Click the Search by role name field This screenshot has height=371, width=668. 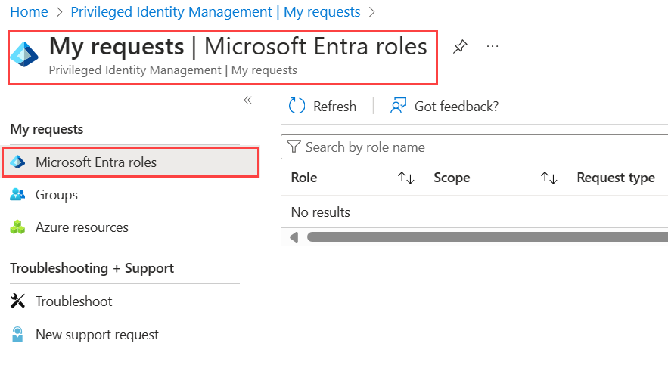(x=477, y=147)
